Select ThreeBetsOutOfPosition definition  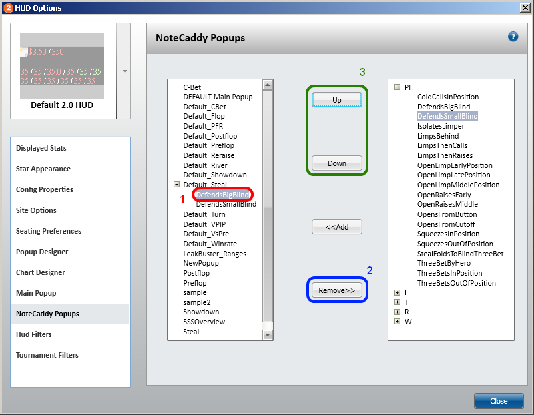click(x=457, y=283)
